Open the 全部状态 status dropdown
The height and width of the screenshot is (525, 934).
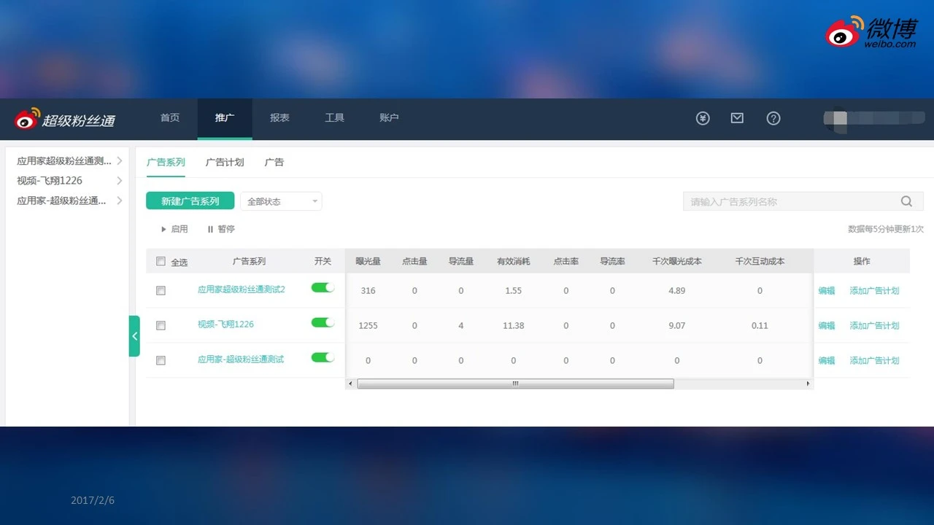coord(281,201)
